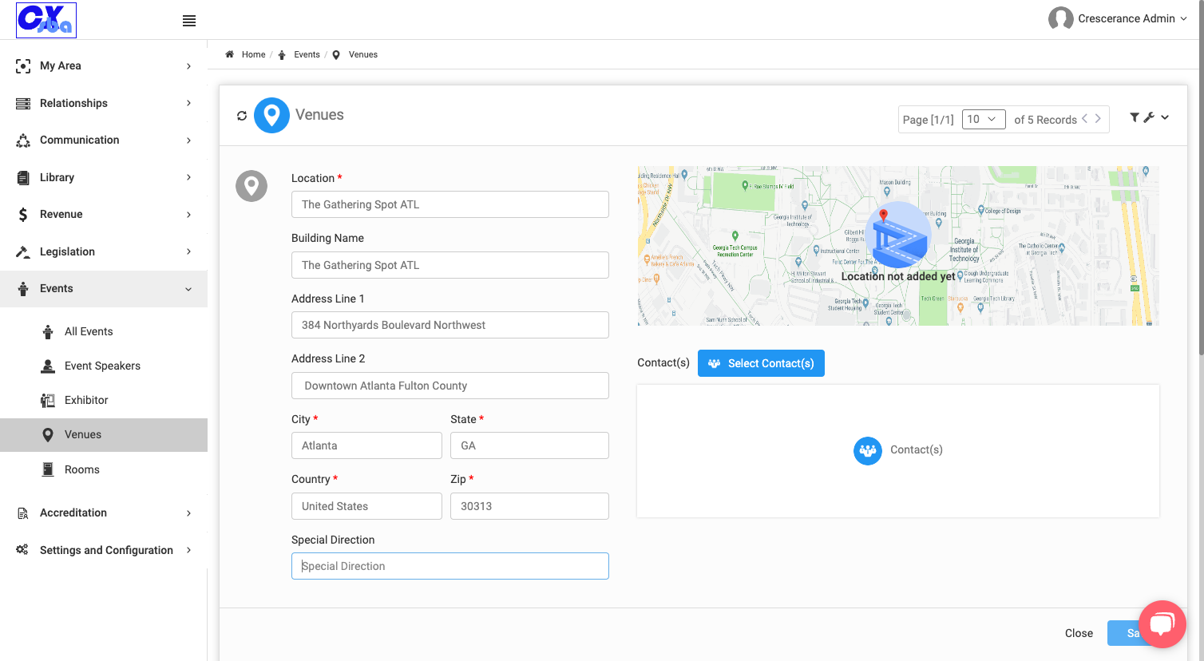
Task: Expand the Relationships menu
Action: (x=104, y=103)
